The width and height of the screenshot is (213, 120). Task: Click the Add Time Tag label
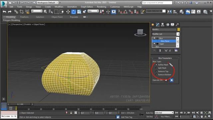pyautogui.click(x=126, y=117)
